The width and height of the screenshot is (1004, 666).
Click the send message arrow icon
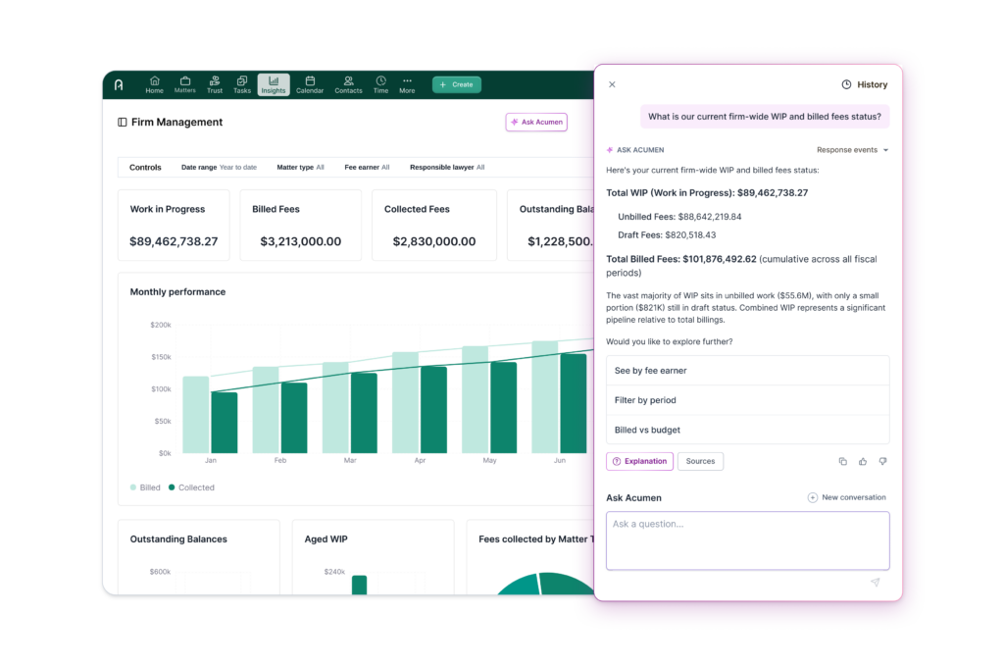(x=876, y=582)
